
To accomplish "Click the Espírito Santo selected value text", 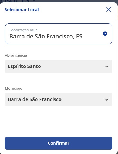I will tap(24, 66).
